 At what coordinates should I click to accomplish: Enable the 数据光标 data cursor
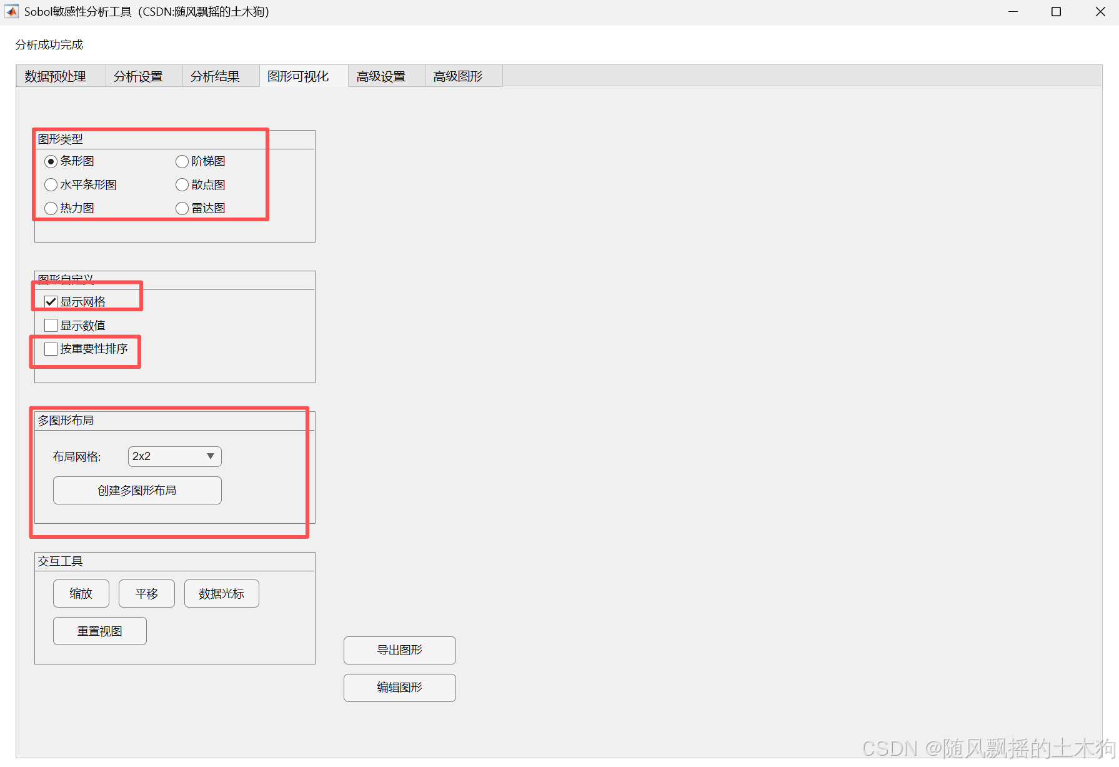pos(222,594)
